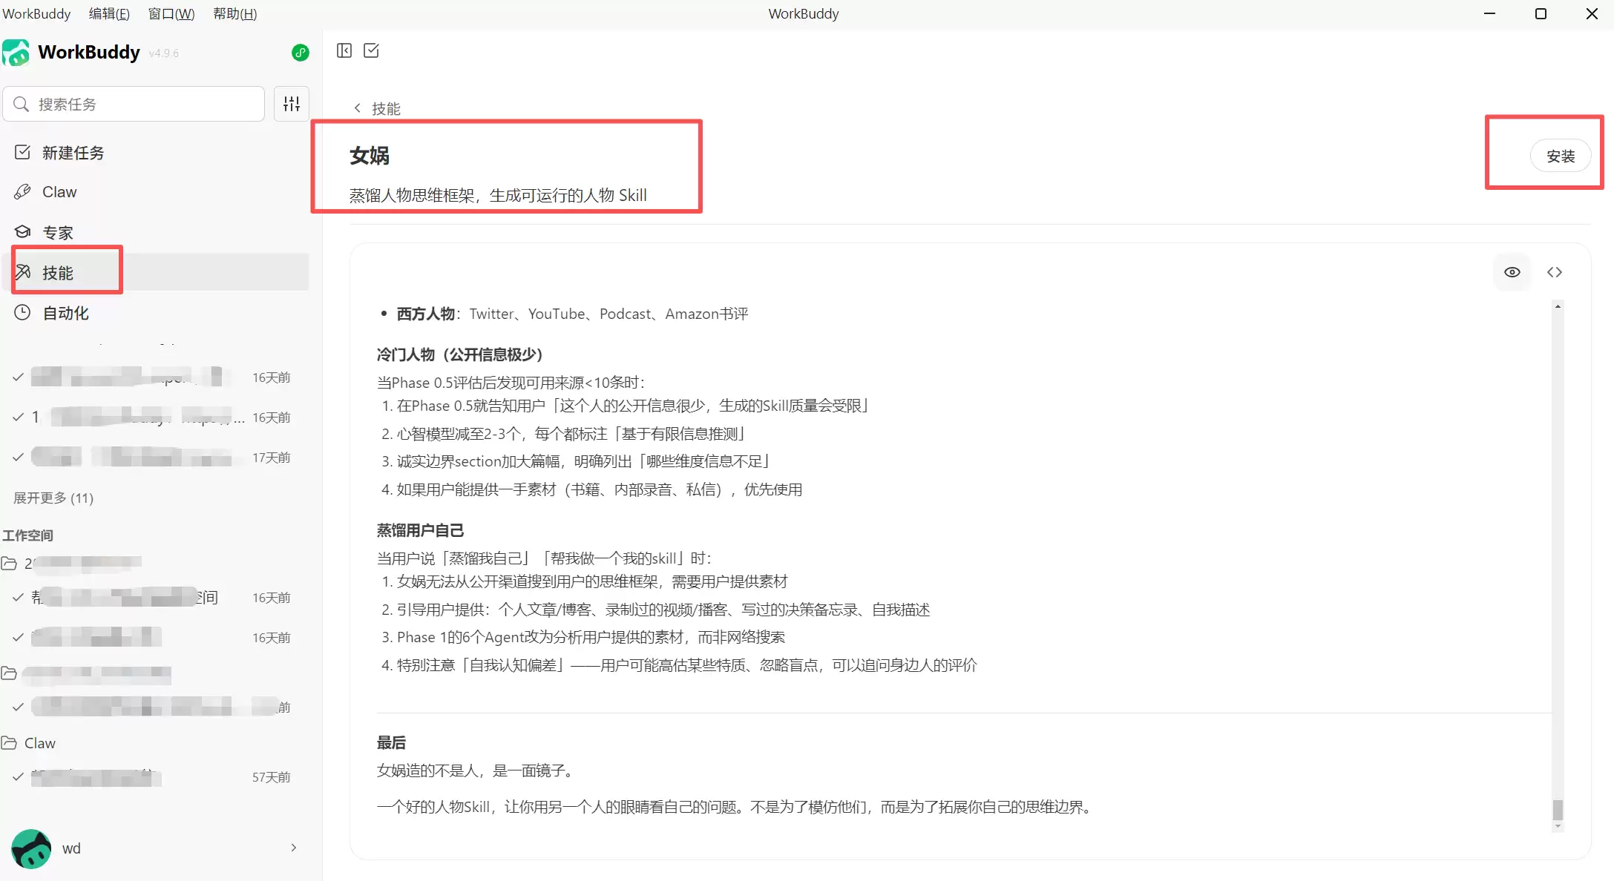Image resolution: width=1614 pixels, height=881 pixels.
Task: Click the folder icon beside workspace 2
Action: (x=9, y=564)
